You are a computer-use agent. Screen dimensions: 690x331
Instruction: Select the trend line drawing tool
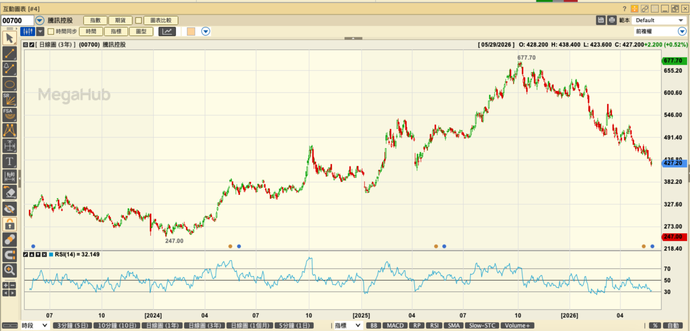point(10,54)
